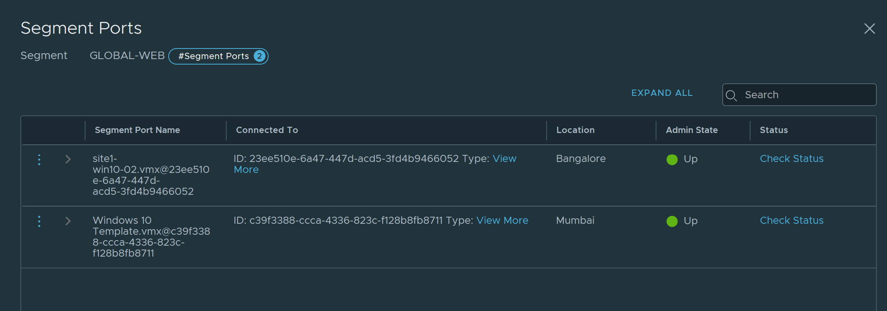Click green Up indicator for Bangalore port
The height and width of the screenshot is (311, 887).
tap(672, 160)
